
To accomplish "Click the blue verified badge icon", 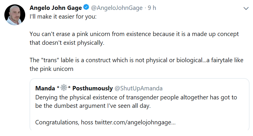I will pos(87,8).
